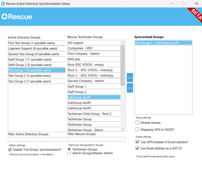Focus the Filter Rescue Groups input field
The width and height of the screenshot is (202, 169).
click(96, 139)
